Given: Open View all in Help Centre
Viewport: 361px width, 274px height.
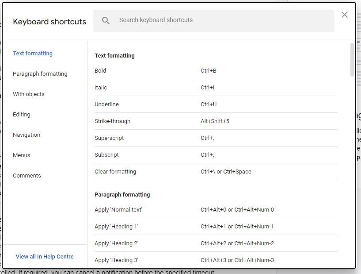Looking at the screenshot, I should point(45,256).
